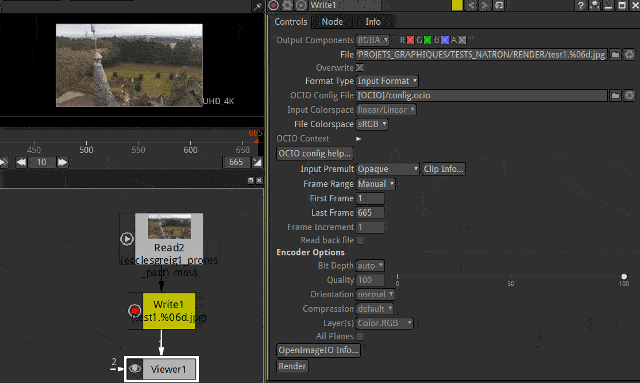The width and height of the screenshot is (640, 383).
Task: Click the Quality slider handle at 100
Action: tap(624, 277)
